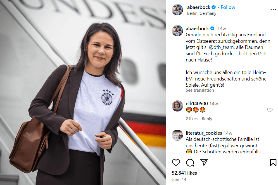Screen dimensions: 278x185
Task: Open the June 14 post date link
Action: click(x=179, y=180)
